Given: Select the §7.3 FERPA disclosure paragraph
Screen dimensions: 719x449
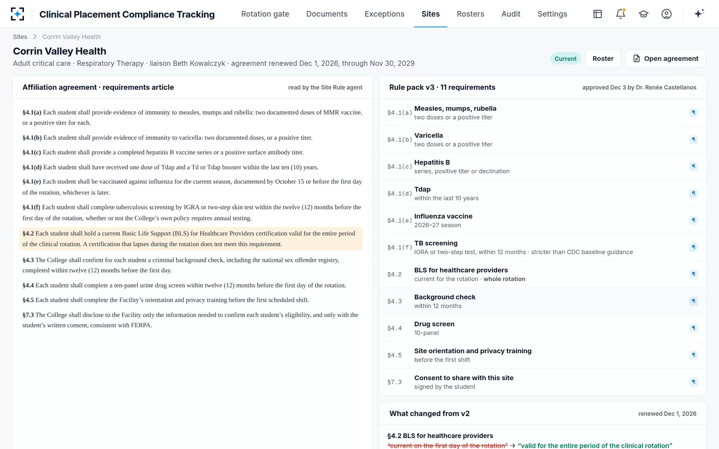Looking at the screenshot, I should (192, 320).
